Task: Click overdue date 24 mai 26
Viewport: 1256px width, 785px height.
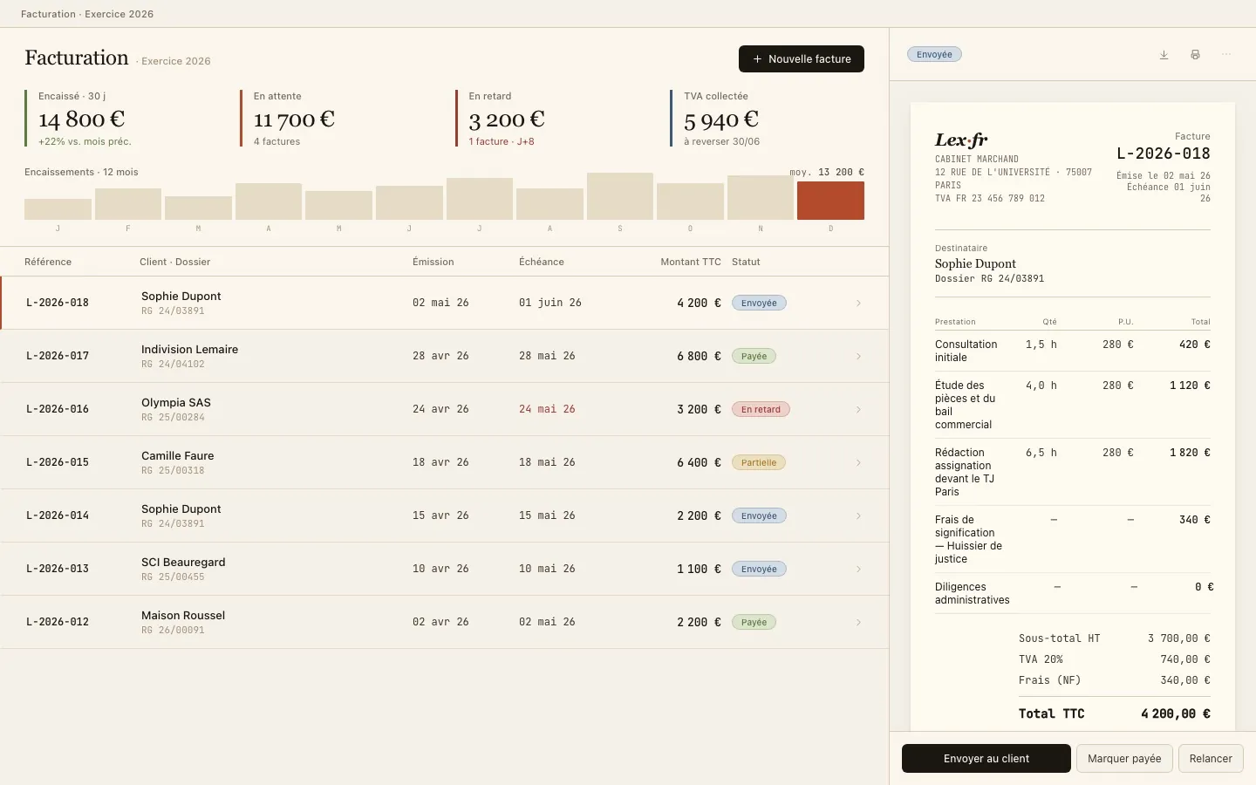Action: point(547,409)
